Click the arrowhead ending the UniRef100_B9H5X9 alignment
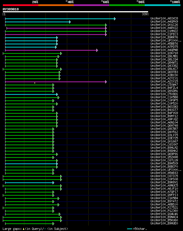This screenshot has height=231, width=183. tap(57, 164)
